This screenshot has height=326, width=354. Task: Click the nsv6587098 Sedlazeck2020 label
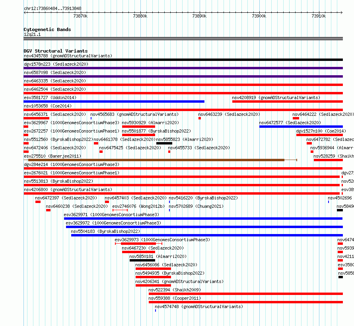pos(55,72)
